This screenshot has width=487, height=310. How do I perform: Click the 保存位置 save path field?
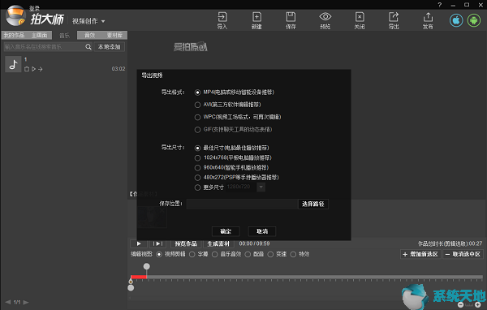click(242, 204)
